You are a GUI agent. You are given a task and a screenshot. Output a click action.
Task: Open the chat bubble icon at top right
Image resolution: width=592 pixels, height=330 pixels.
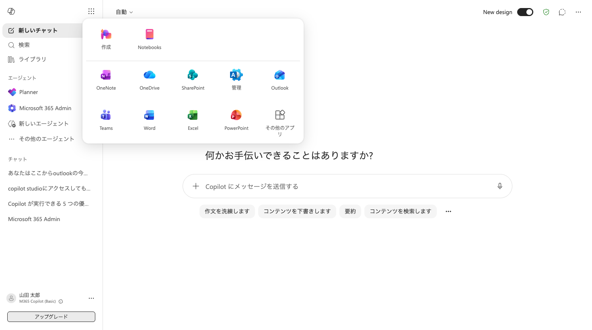pos(562,12)
